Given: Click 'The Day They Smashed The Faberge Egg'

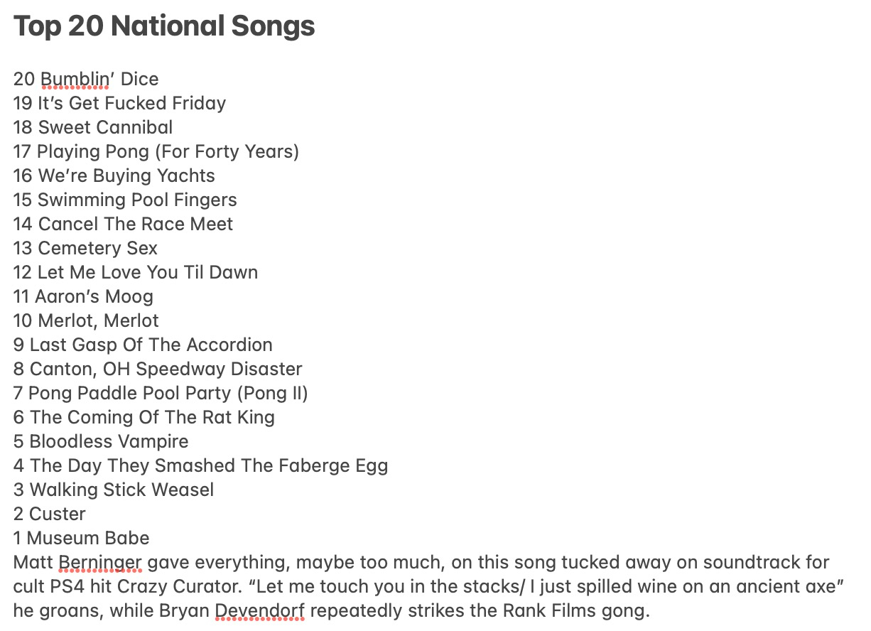Looking at the screenshot, I should coord(209,465).
